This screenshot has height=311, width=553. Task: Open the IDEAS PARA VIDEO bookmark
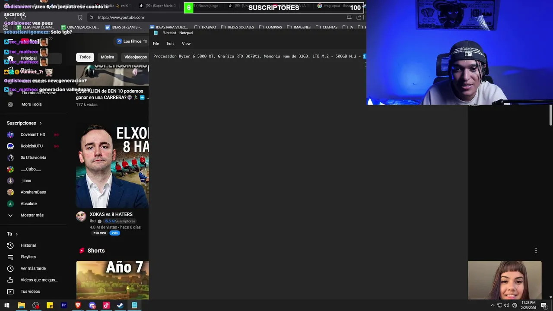tap(168, 27)
